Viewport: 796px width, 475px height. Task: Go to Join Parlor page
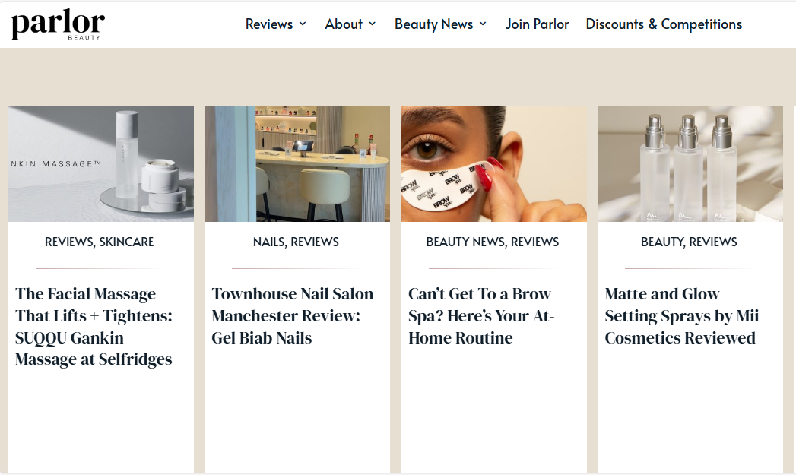[537, 24]
